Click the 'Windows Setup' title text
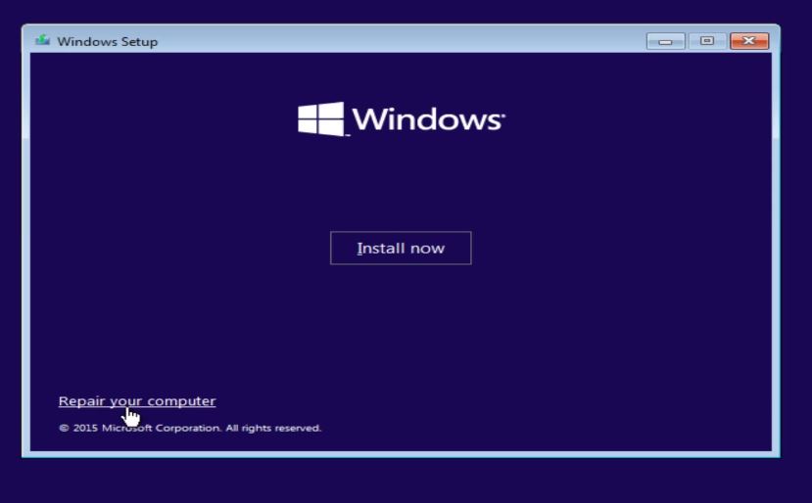Image resolution: width=812 pixels, height=503 pixels. coord(107,41)
